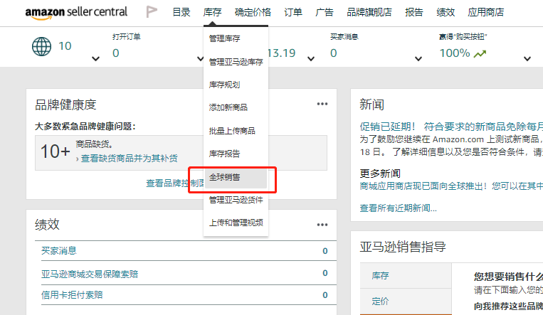Open the 品牌健康度 three-dot options menu
The height and width of the screenshot is (315, 543).
322,105
